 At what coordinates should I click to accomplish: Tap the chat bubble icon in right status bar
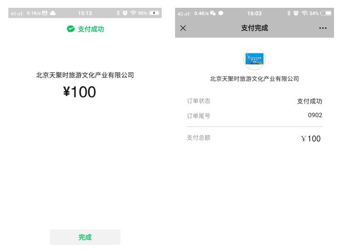pos(221,13)
